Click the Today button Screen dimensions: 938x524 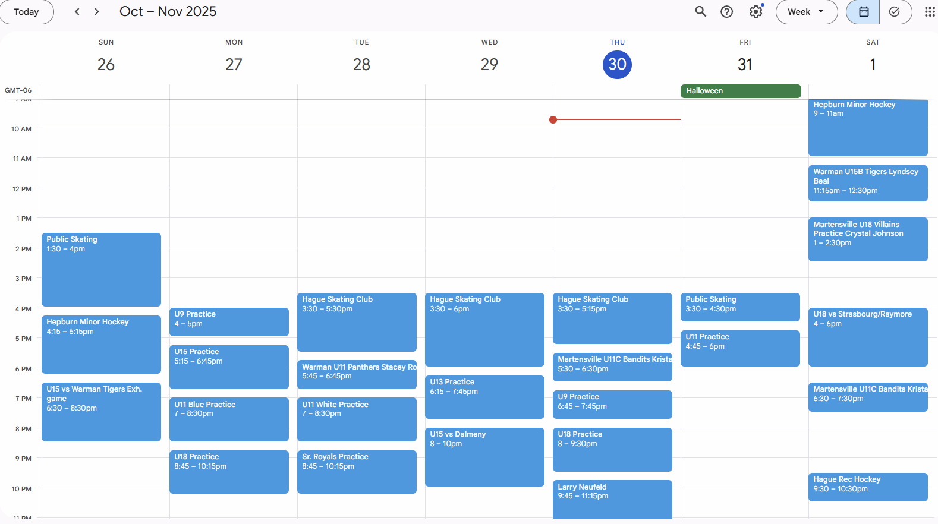pos(26,12)
